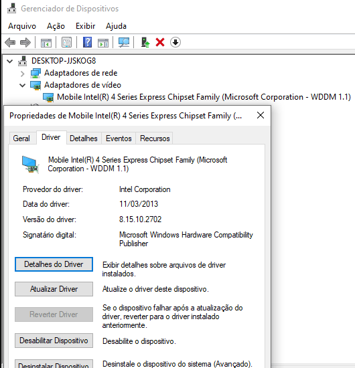Select the Adaptadores de vídeo label
Image resolution: width=355 pixels, height=368 pixels.
point(82,85)
